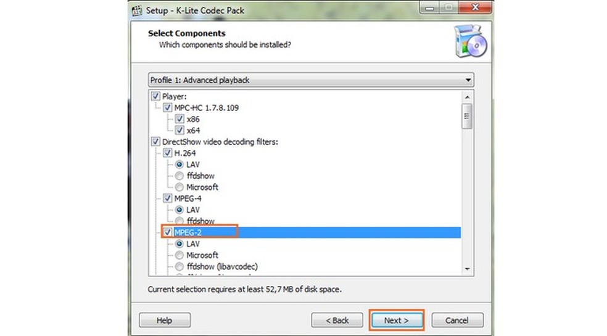Select LAV radio under MPEG-4
This screenshot has width=607, height=336.
coord(180,210)
